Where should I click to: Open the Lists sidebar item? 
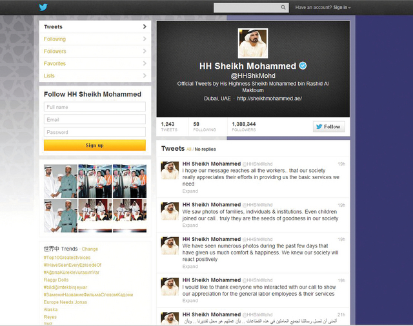pyautogui.click(x=95, y=76)
